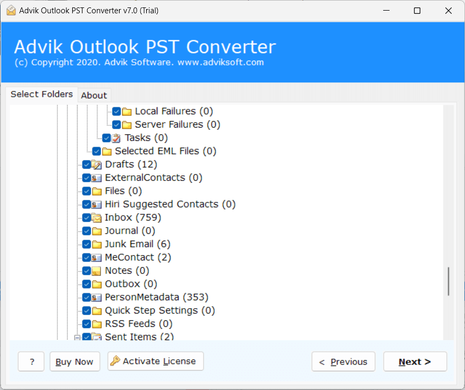The height and width of the screenshot is (390, 465).
Task: Uncheck the Hiri Suggested Contacts checkbox
Action: (x=87, y=205)
